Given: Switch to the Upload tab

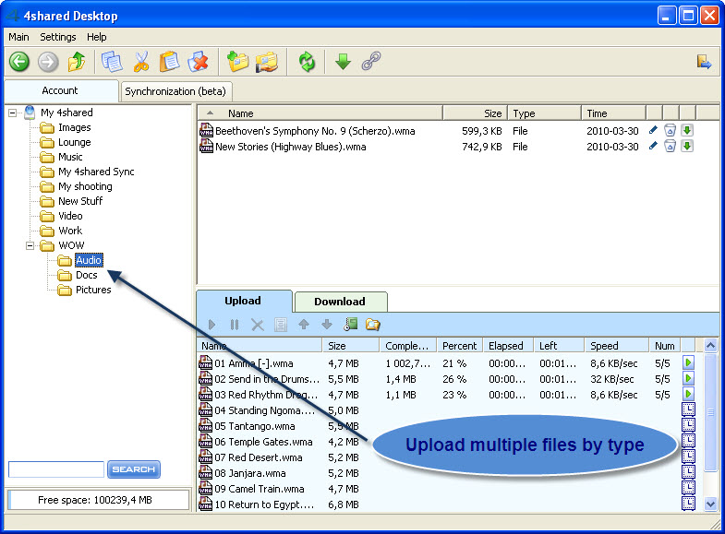Looking at the screenshot, I should [244, 301].
